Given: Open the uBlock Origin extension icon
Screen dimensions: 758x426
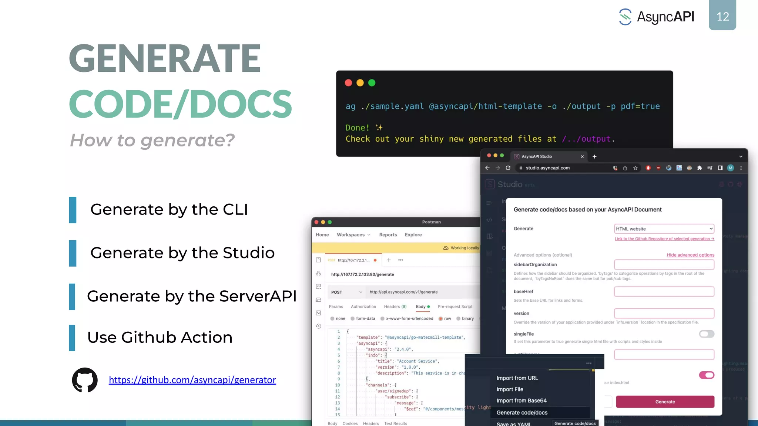Looking at the screenshot, I should 658,168.
